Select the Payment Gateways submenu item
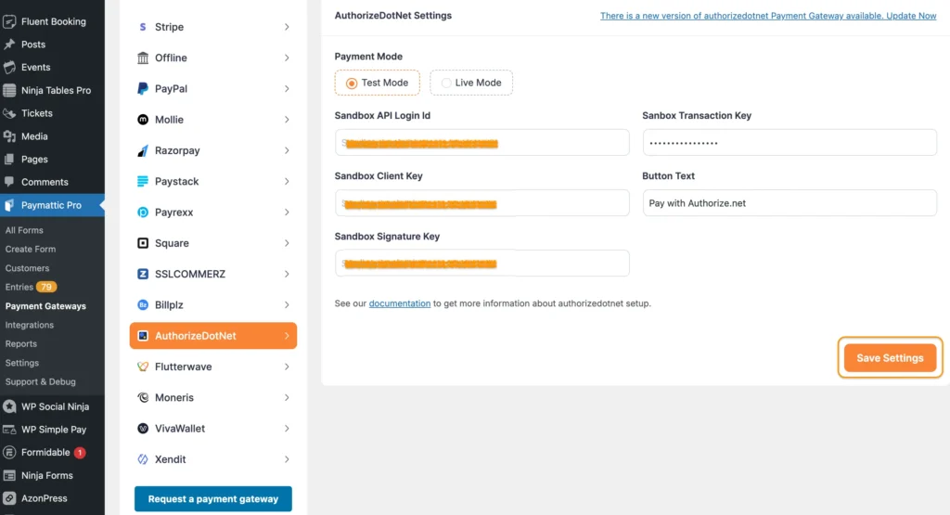The height and width of the screenshot is (515, 950). click(x=45, y=306)
